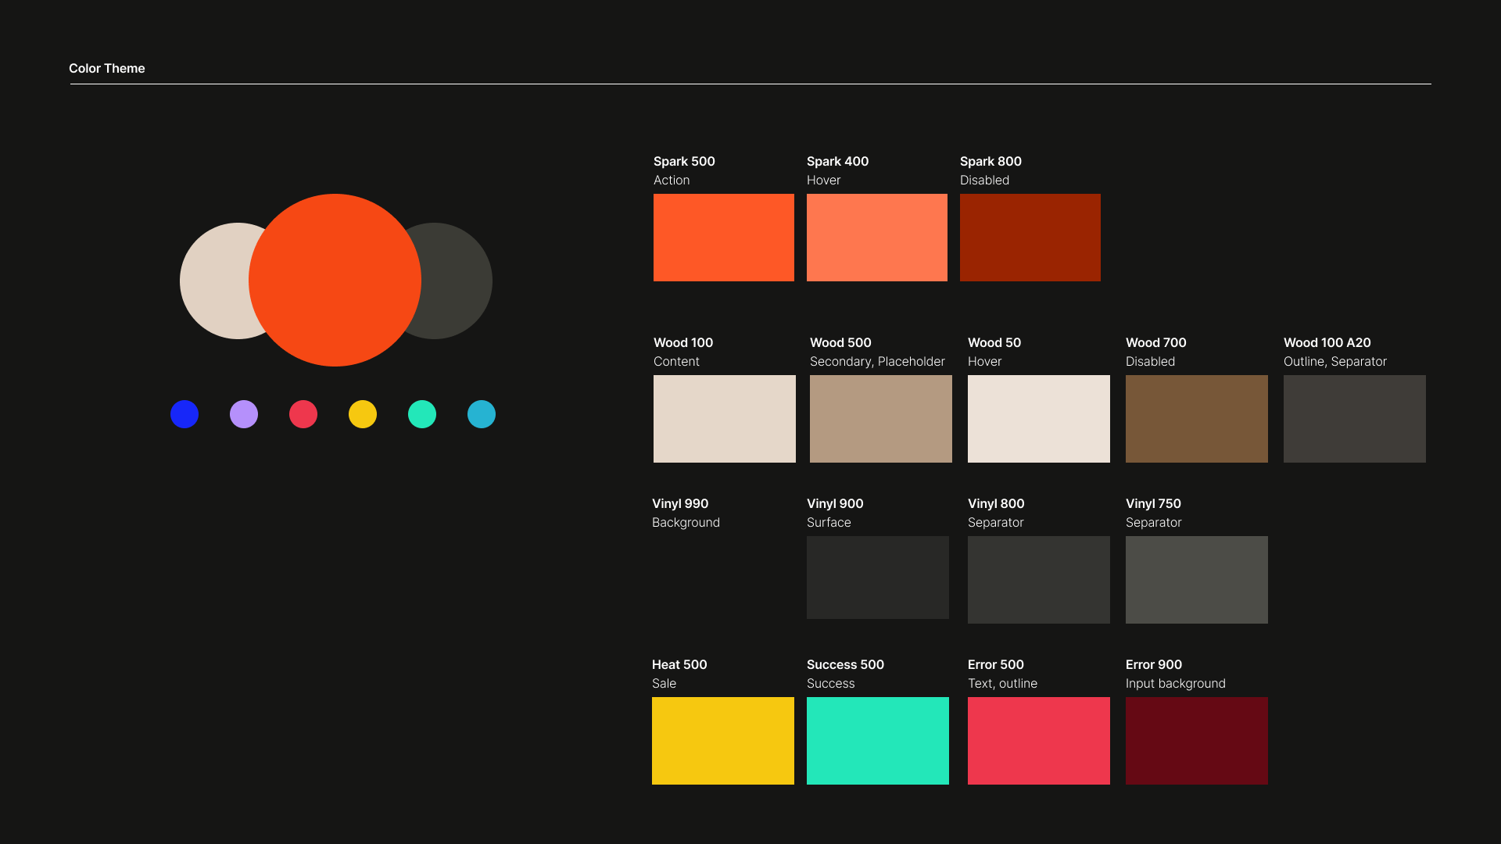
Task: Select the small lavender purple dot
Action: pyautogui.click(x=244, y=414)
